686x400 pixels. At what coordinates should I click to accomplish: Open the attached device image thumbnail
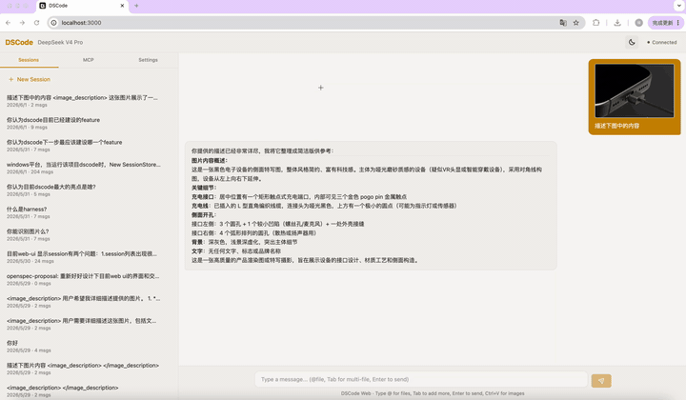(635, 90)
